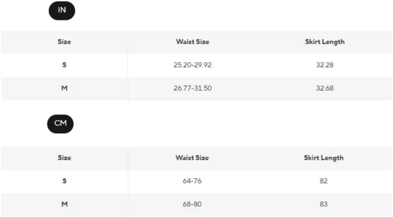Click the Skirt Length header in the centimeter table
Viewport: 393px width, 217px height.
click(x=324, y=158)
